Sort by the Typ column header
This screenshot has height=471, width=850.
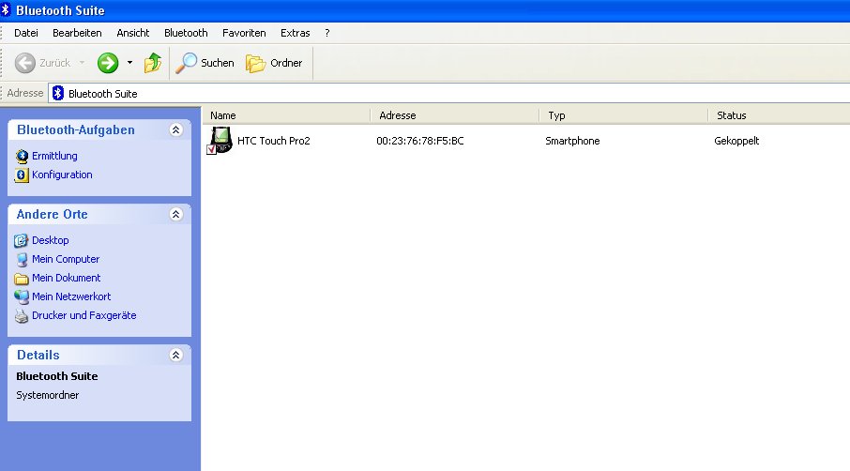pos(623,115)
